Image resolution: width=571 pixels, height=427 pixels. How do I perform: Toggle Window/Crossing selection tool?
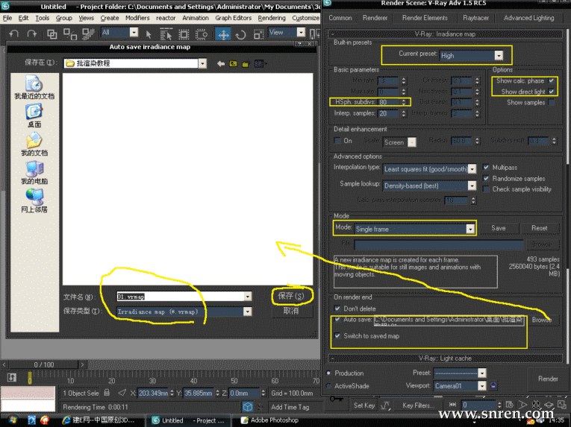[202, 34]
